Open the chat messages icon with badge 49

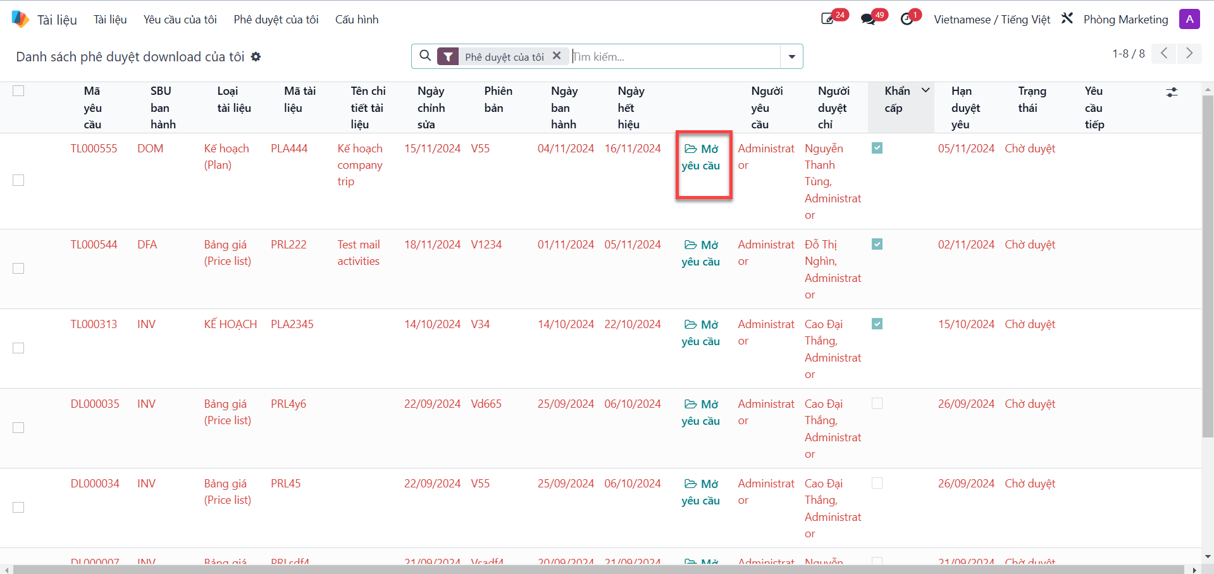(868, 19)
